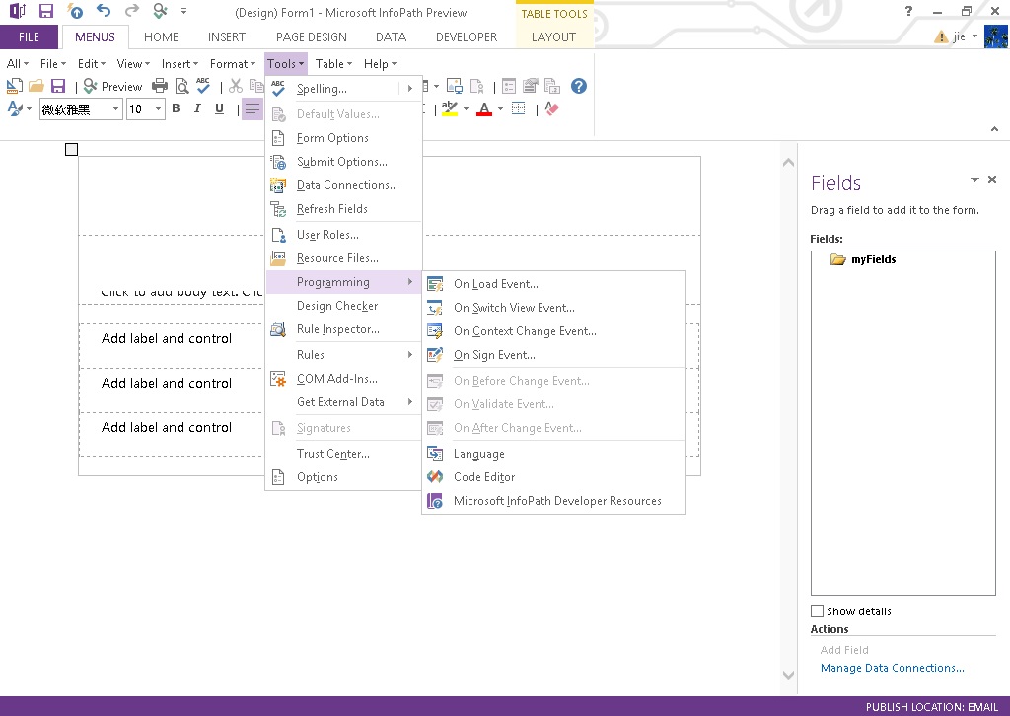Click the Undo arrow in the quick access toolbar
Image resolution: width=1010 pixels, height=716 pixels.
point(104,12)
